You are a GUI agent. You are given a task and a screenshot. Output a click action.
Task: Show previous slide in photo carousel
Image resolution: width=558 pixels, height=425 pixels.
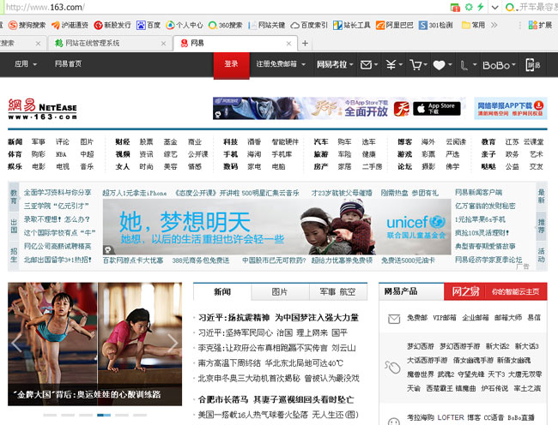[x=16, y=344]
